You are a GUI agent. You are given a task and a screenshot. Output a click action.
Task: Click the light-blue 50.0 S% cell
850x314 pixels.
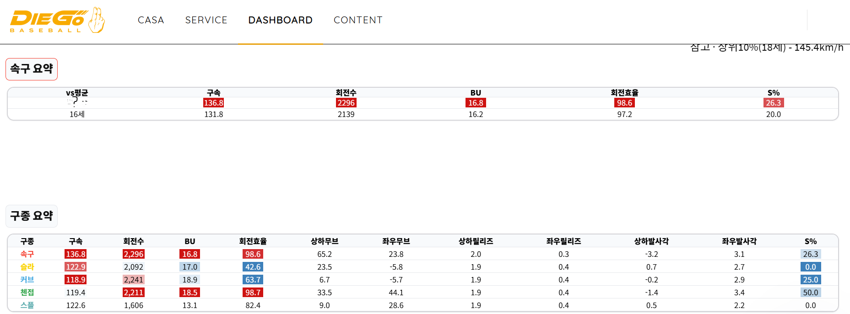click(x=810, y=293)
